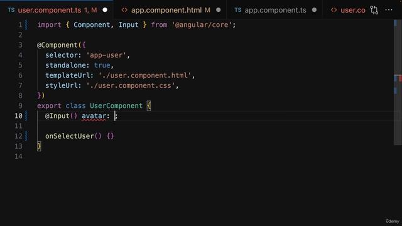Viewport: 402px width, 226px height.
Task: Click line number 12 in gutter
Action: pos(18,136)
